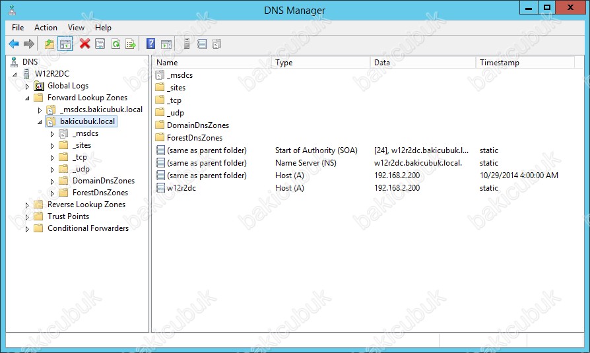Select ForestDnsZones in the tree
Image resolution: width=590 pixels, height=353 pixels.
[100, 192]
